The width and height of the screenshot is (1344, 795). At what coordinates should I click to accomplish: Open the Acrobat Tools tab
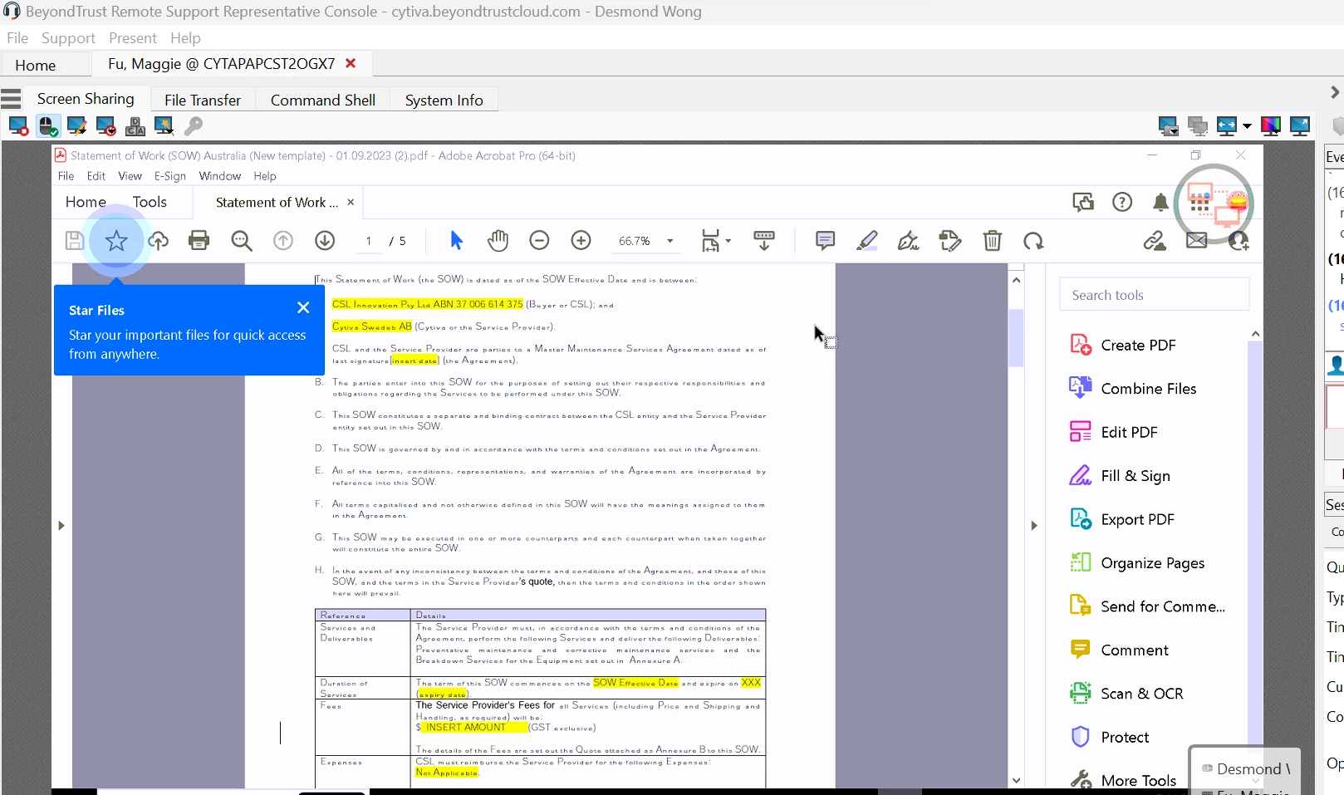pos(150,202)
